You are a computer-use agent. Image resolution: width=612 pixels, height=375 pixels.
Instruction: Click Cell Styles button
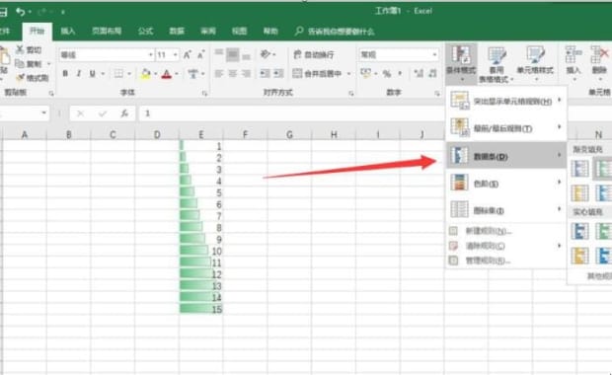(535, 63)
